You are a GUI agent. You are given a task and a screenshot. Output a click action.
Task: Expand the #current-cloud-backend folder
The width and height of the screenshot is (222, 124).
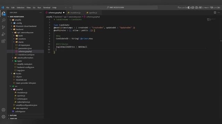[11, 26]
